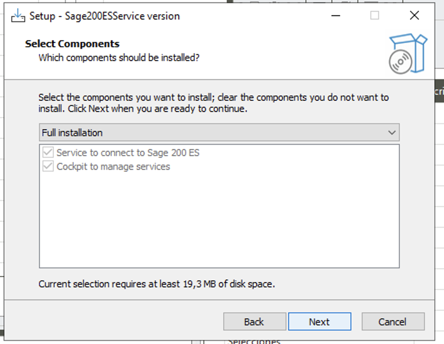Click the greyed-out maximize window button
444x344 pixels.
tap(375, 15)
